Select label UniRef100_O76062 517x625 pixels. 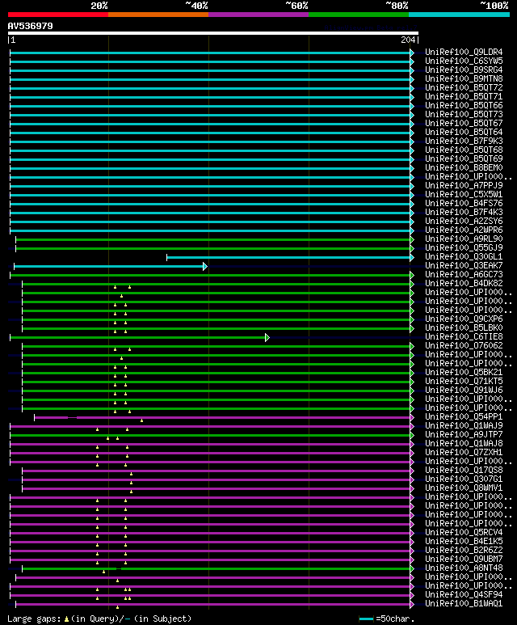pos(464,346)
